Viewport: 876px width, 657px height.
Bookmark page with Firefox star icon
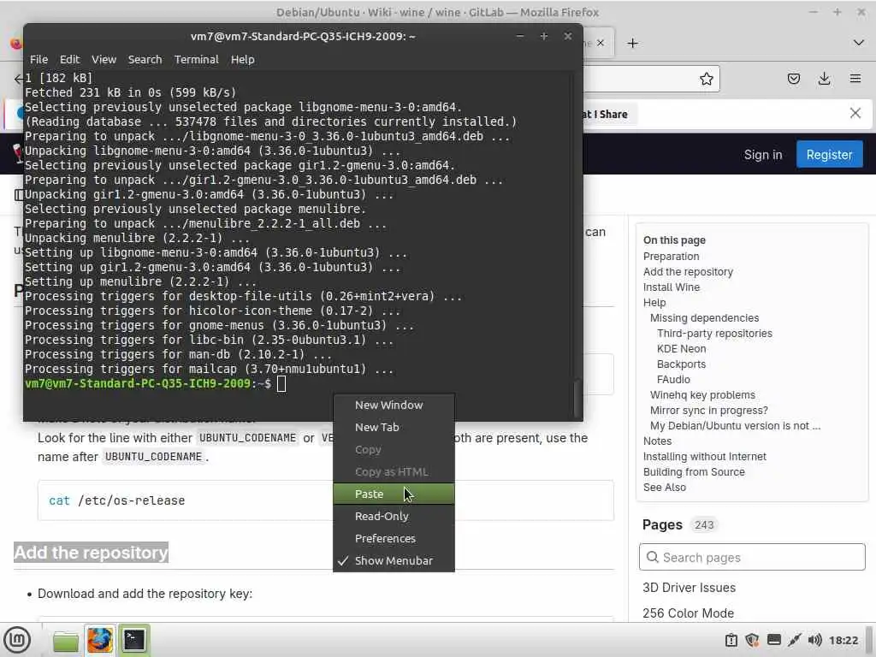(x=706, y=79)
